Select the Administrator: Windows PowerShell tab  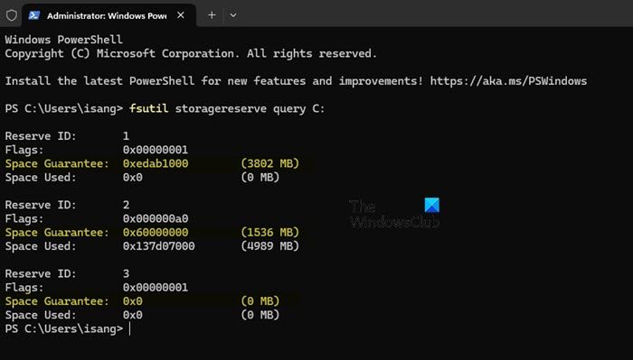click(x=109, y=15)
